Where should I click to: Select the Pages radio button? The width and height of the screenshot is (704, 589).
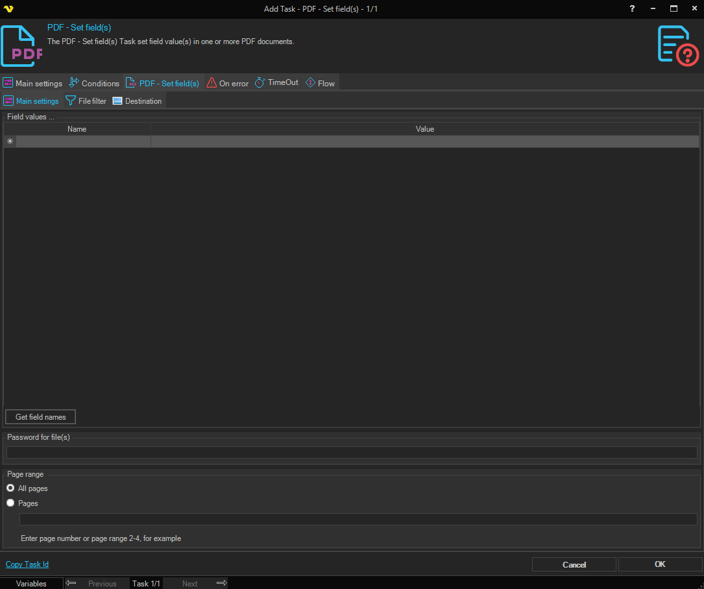tap(10, 503)
